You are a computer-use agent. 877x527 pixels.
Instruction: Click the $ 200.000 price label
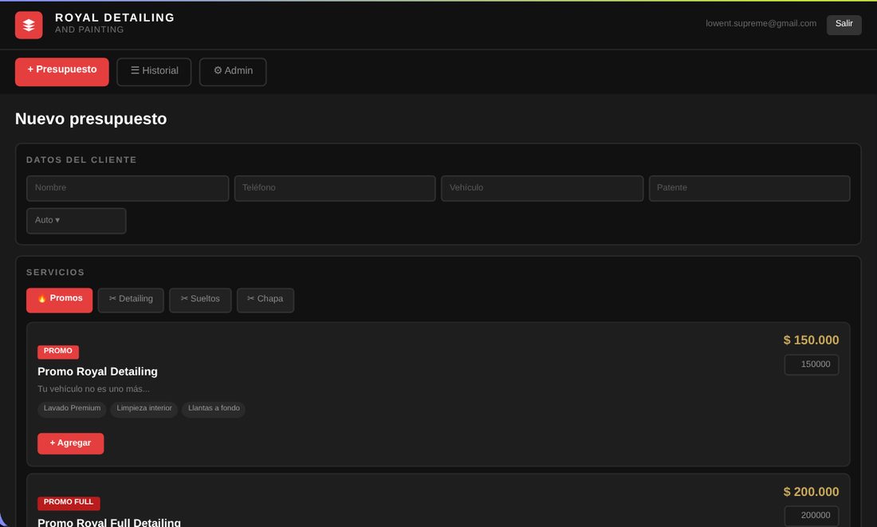(811, 492)
